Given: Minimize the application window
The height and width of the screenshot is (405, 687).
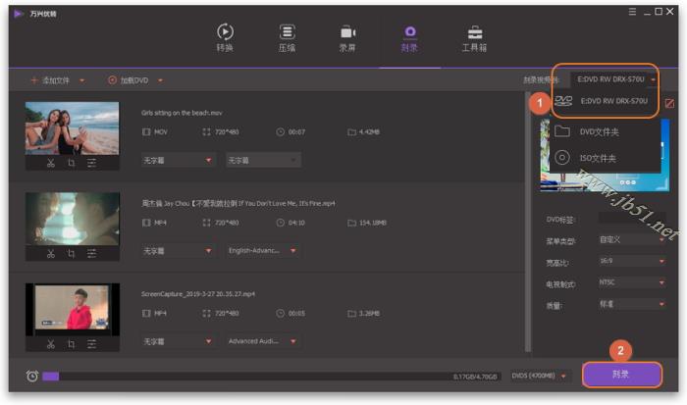Looking at the screenshot, I should coord(647,12).
